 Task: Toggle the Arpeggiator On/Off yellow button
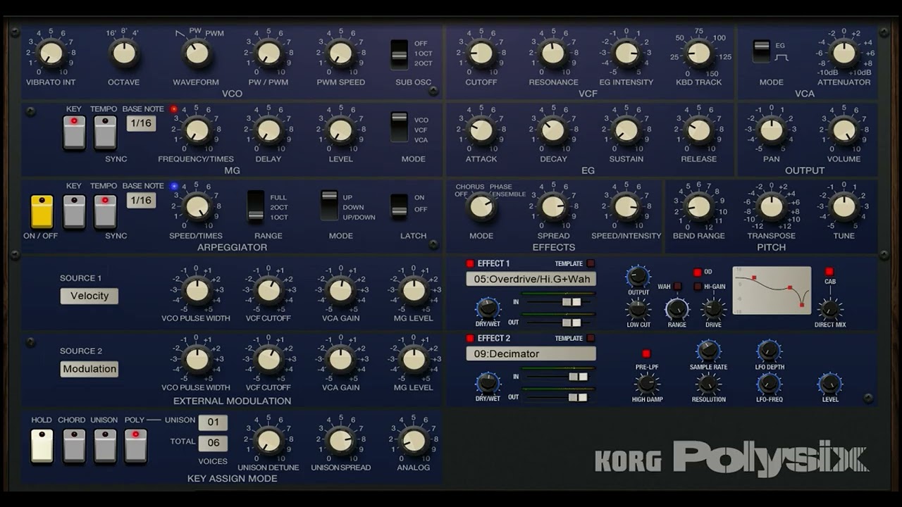coord(42,211)
